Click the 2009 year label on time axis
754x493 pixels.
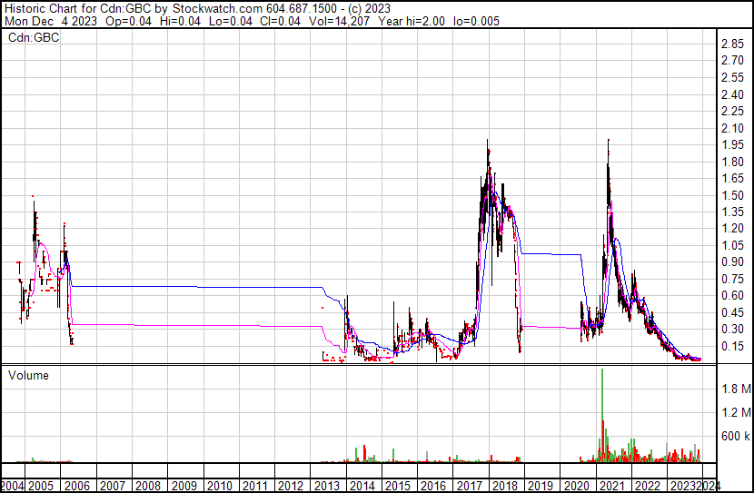(184, 486)
